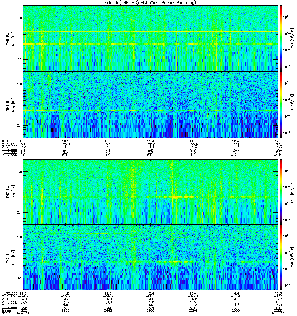Screen dimensions: 297x316
Task: Click the '2000' time label
Action: [108, 310]
